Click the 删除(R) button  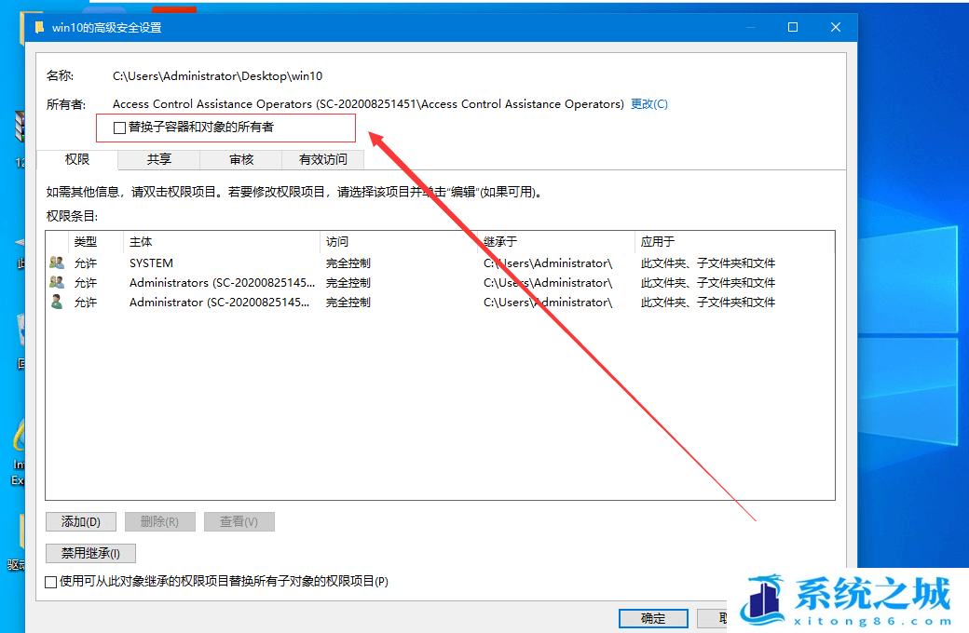pyautogui.click(x=160, y=522)
